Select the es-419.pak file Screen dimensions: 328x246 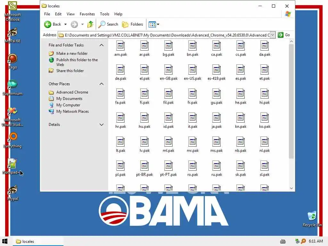pos(217,73)
